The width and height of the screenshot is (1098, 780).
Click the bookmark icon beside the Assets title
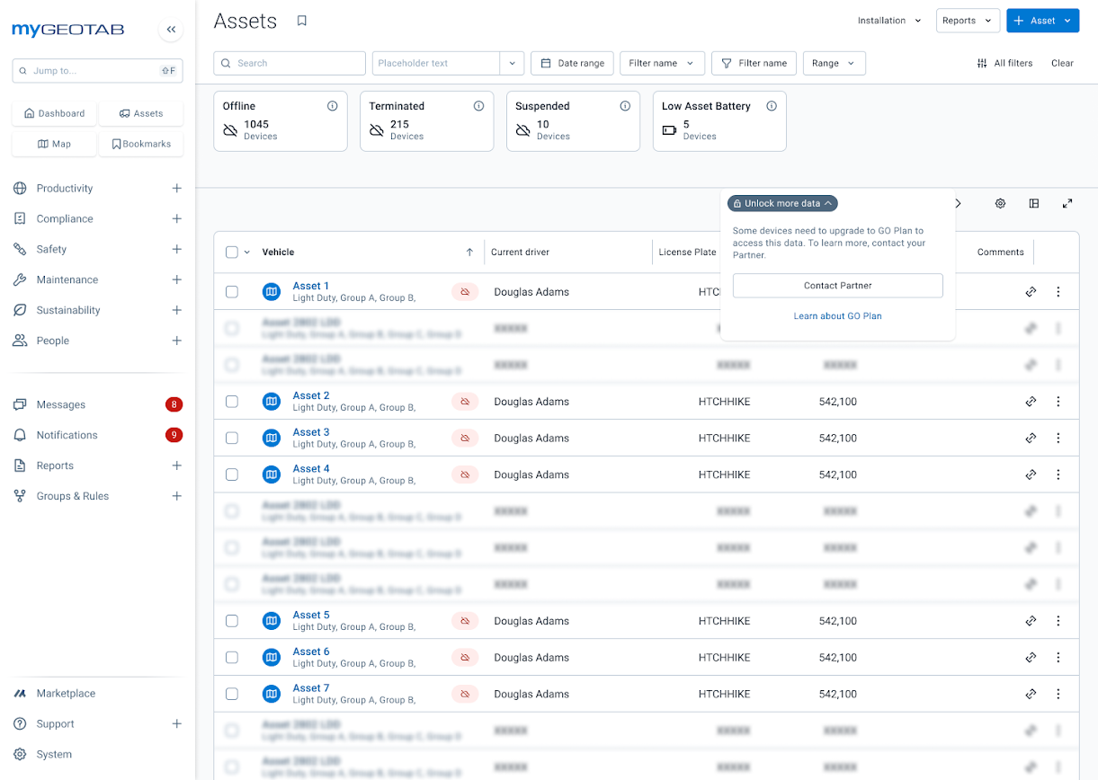(301, 20)
